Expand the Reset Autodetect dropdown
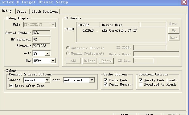 pyautogui.click(x=92, y=80)
